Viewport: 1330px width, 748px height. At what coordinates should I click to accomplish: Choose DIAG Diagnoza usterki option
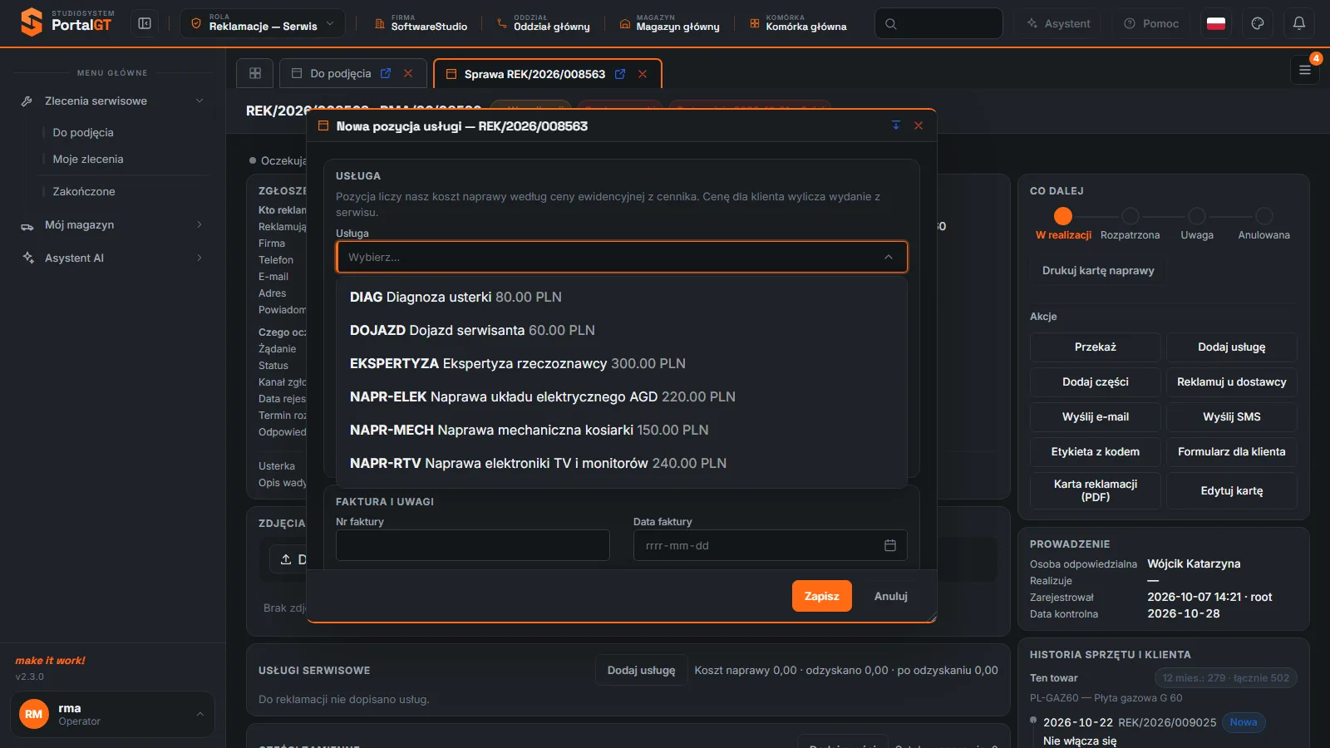622,297
